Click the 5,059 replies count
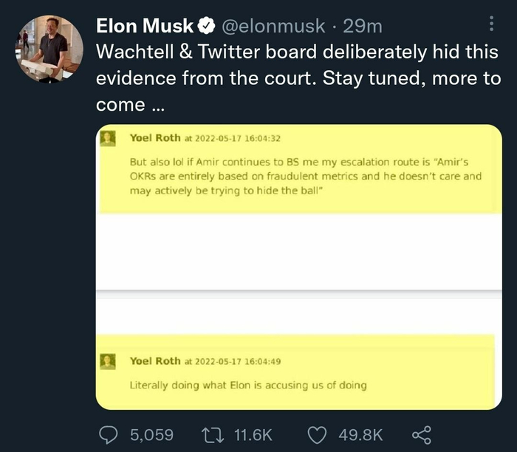 pos(151,434)
